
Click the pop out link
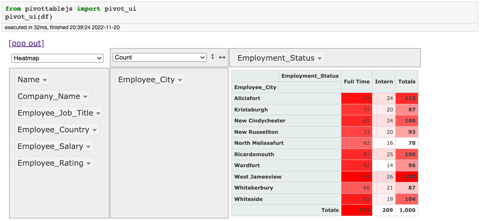(x=26, y=43)
